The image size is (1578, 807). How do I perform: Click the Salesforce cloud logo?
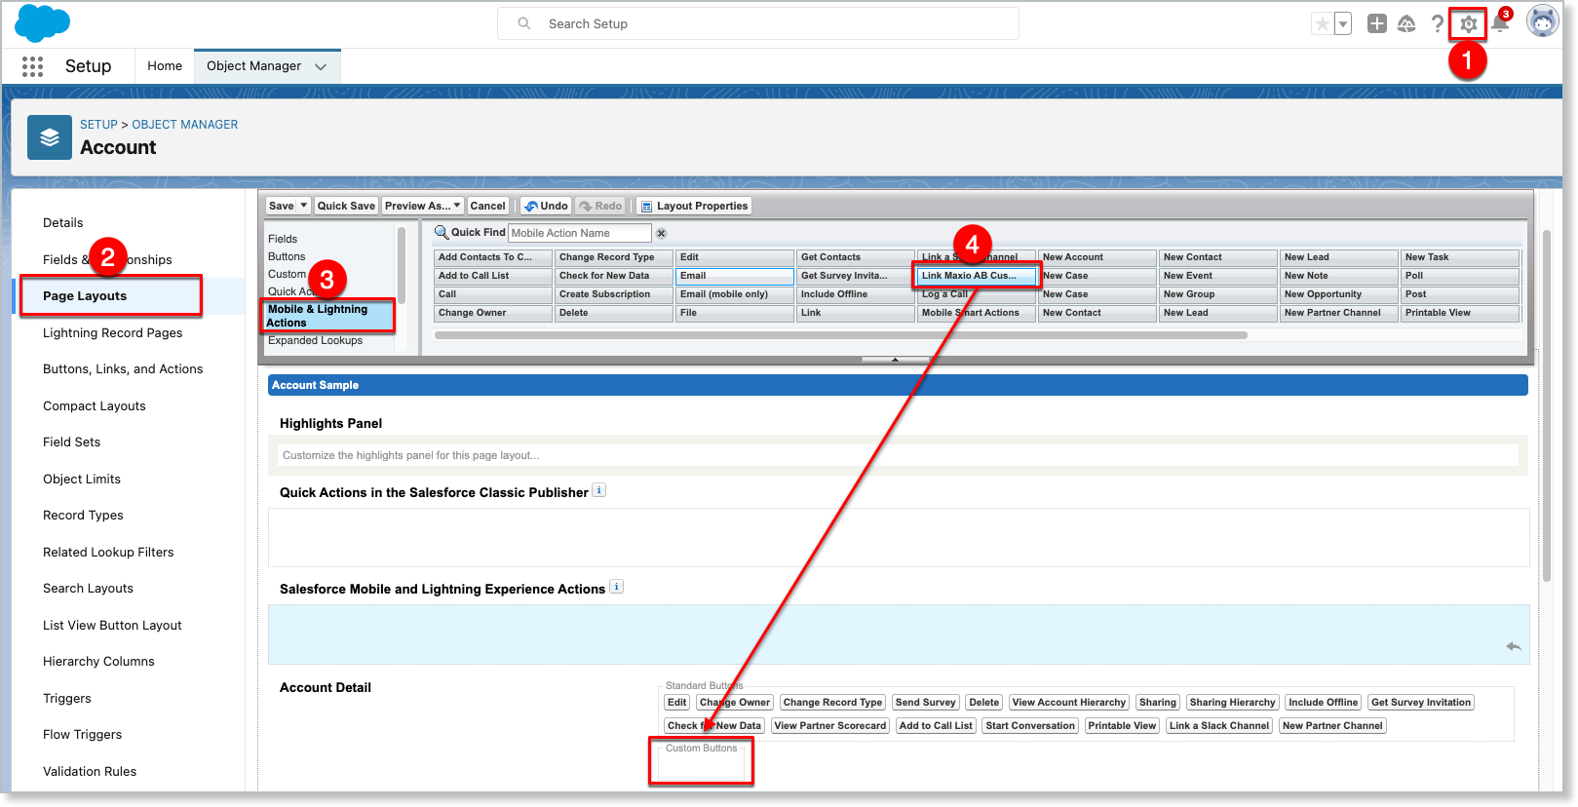pos(42,23)
